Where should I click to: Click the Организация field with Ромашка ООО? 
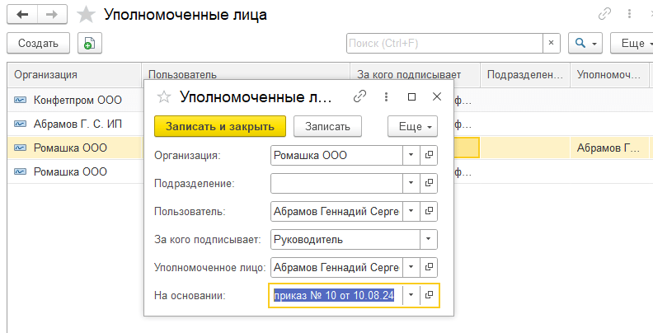[336, 155]
